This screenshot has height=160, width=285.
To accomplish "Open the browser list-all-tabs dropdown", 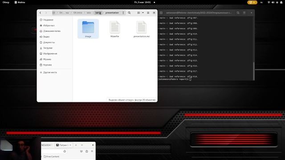I will (x=82, y=145).
